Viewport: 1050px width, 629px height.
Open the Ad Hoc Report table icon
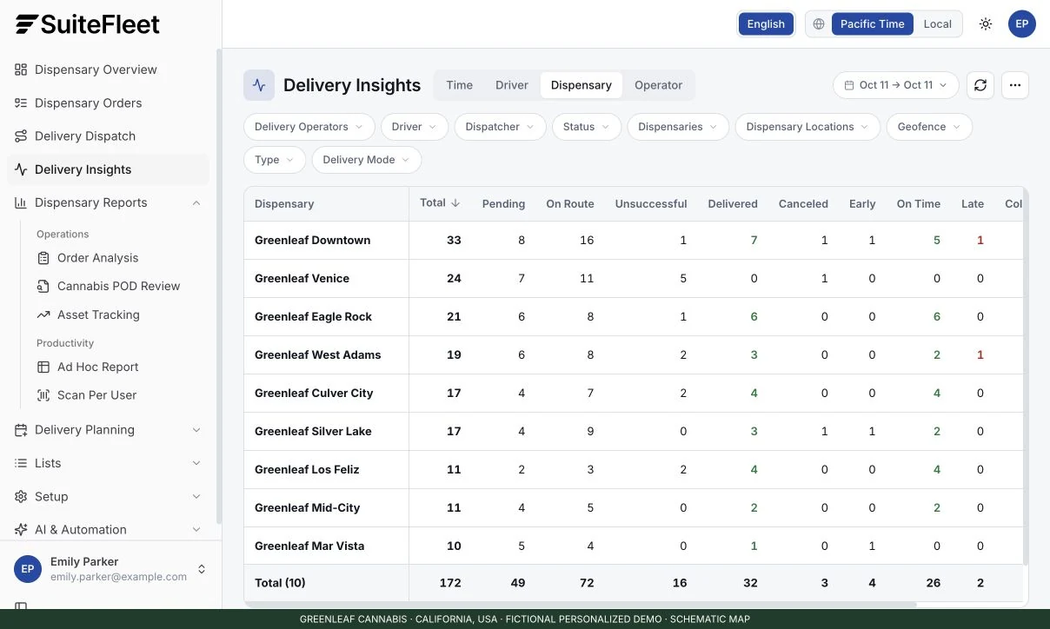tap(43, 367)
